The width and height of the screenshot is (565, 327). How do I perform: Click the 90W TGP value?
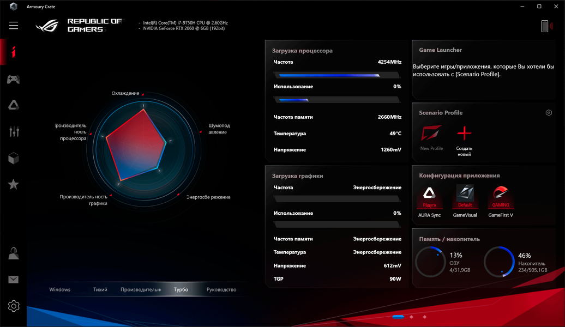[x=395, y=279]
